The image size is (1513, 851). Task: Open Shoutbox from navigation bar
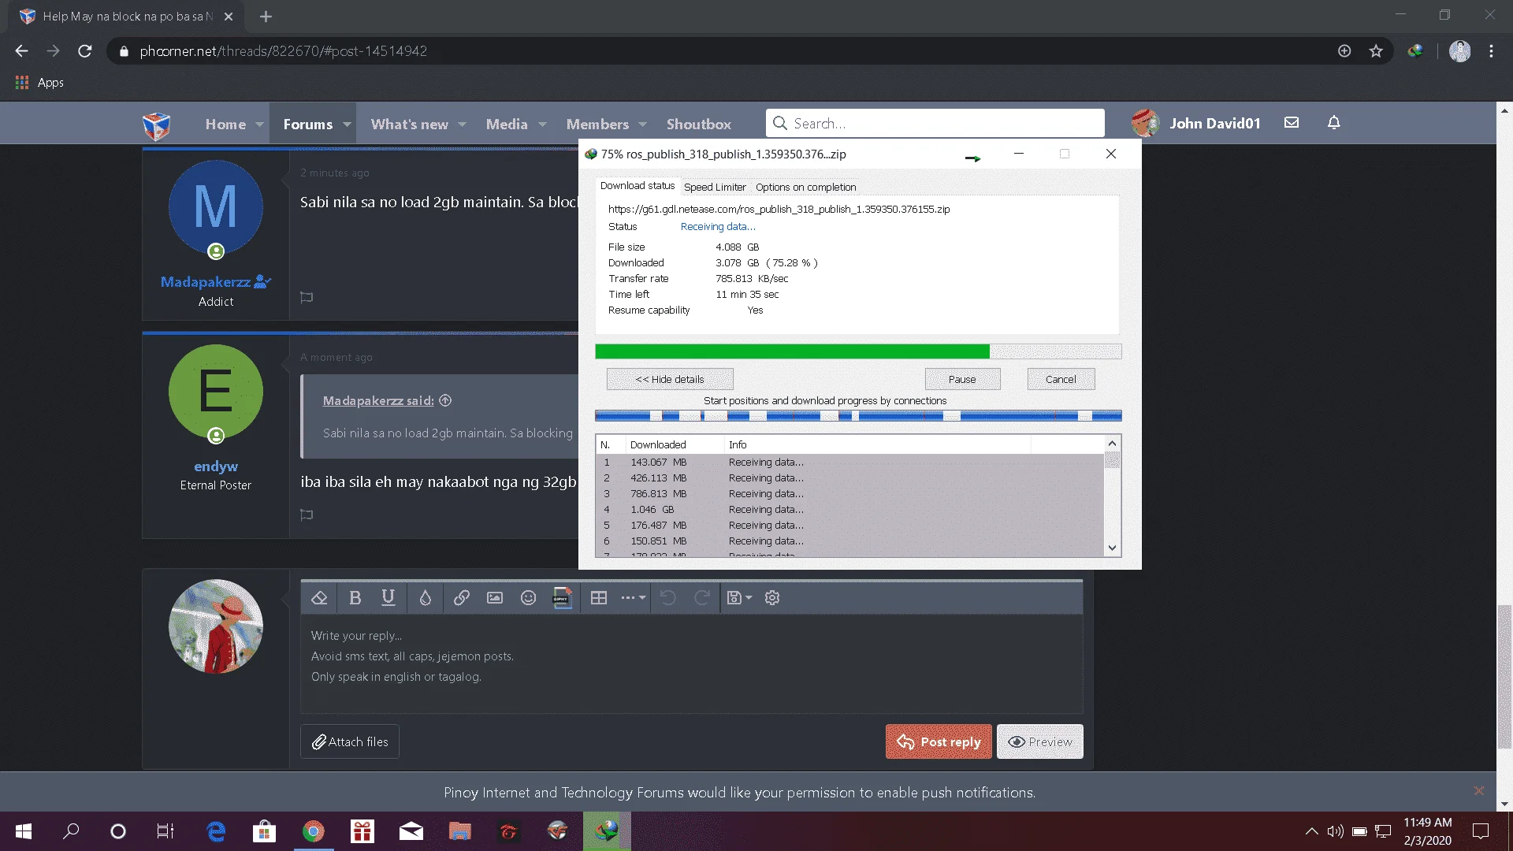(698, 124)
